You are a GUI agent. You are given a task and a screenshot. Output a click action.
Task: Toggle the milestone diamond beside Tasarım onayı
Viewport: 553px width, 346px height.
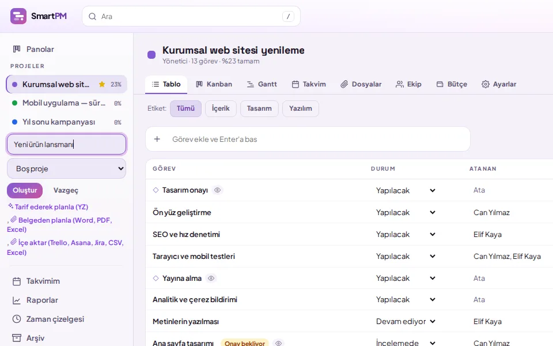coord(156,190)
